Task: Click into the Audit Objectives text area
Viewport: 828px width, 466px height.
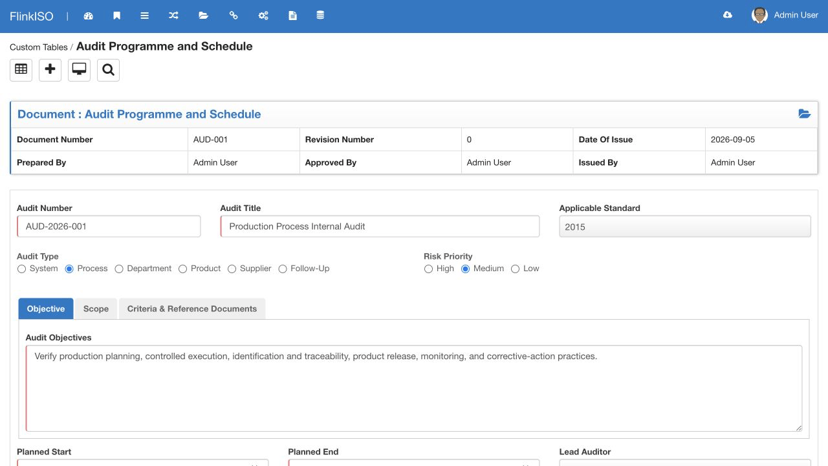Action: (x=414, y=388)
